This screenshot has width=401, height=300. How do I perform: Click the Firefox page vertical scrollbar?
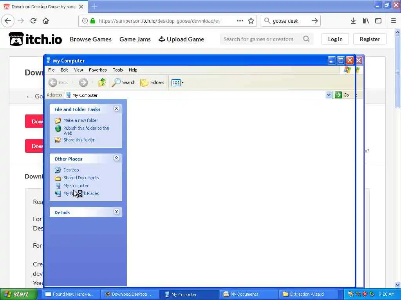[397, 71]
